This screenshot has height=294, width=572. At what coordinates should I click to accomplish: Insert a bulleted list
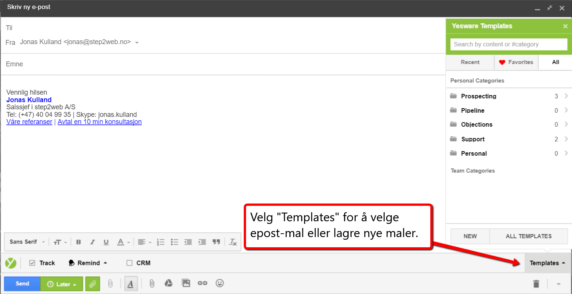coord(174,242)
